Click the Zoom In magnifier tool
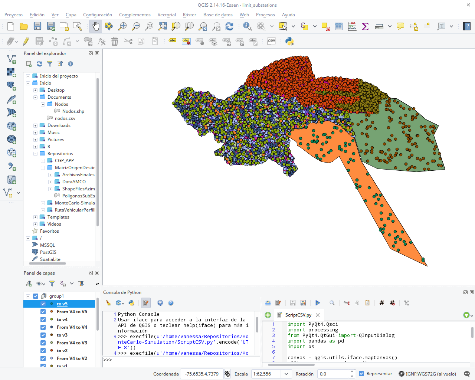 [122, 26]
